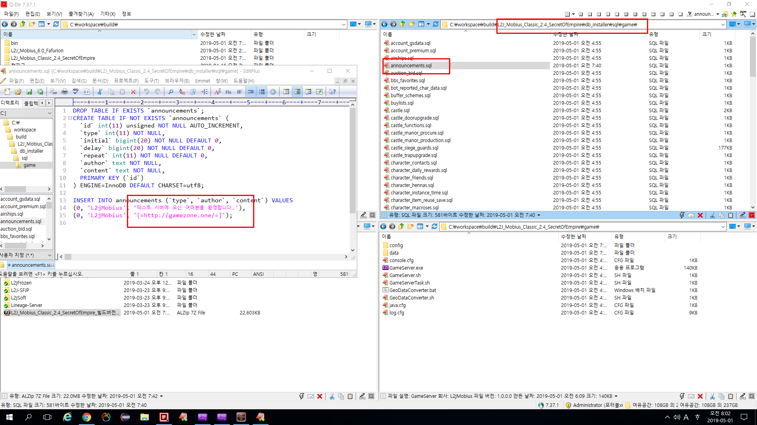Open the Emmet menu in EditPlus
Image resolution: width=757 pixels, height=425 pixels.
point(203,81)
